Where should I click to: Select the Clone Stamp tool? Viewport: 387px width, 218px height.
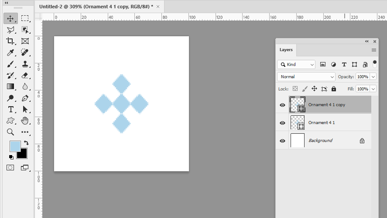[25, 64]
